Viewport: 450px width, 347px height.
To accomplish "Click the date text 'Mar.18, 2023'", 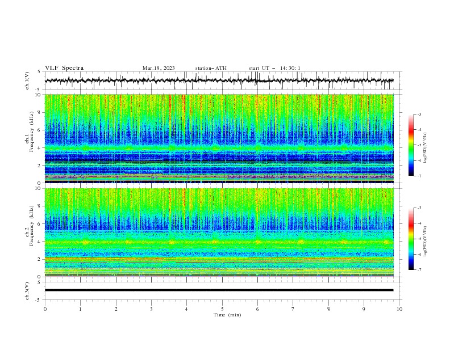I will [159, 68].
